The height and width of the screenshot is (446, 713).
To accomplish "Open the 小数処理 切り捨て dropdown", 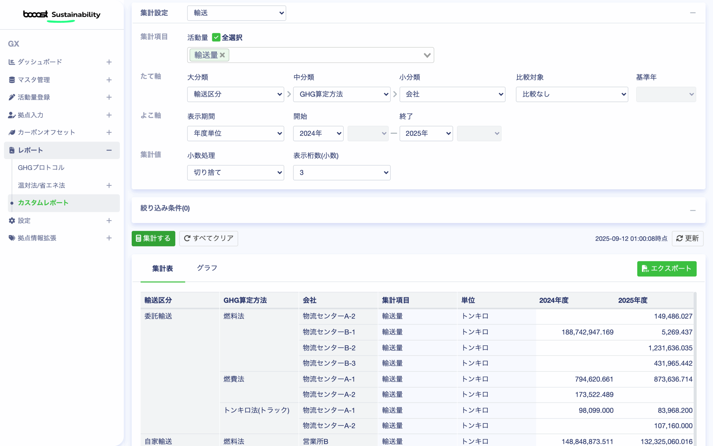I will (x=235, y=173).
